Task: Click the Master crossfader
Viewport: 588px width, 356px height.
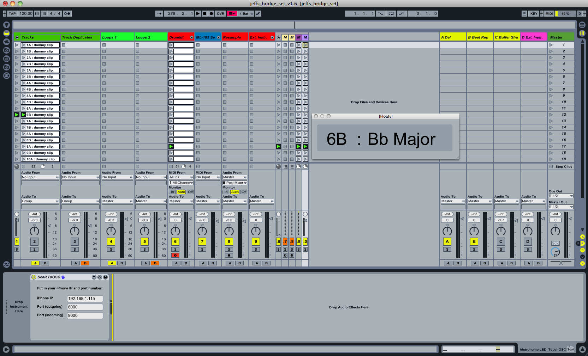Action: click(x=561, y=263)
